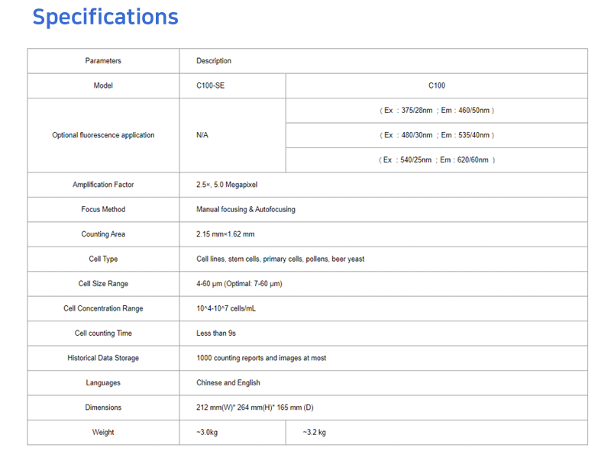This screenshot has width=611, height=464.
Task: Select the Cell Type description text
Action: click(x=280, y=259)
